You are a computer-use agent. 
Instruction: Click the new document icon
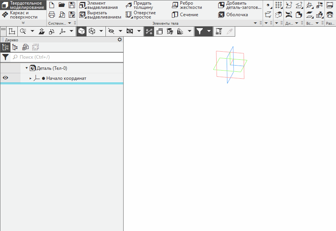(52, 5)
